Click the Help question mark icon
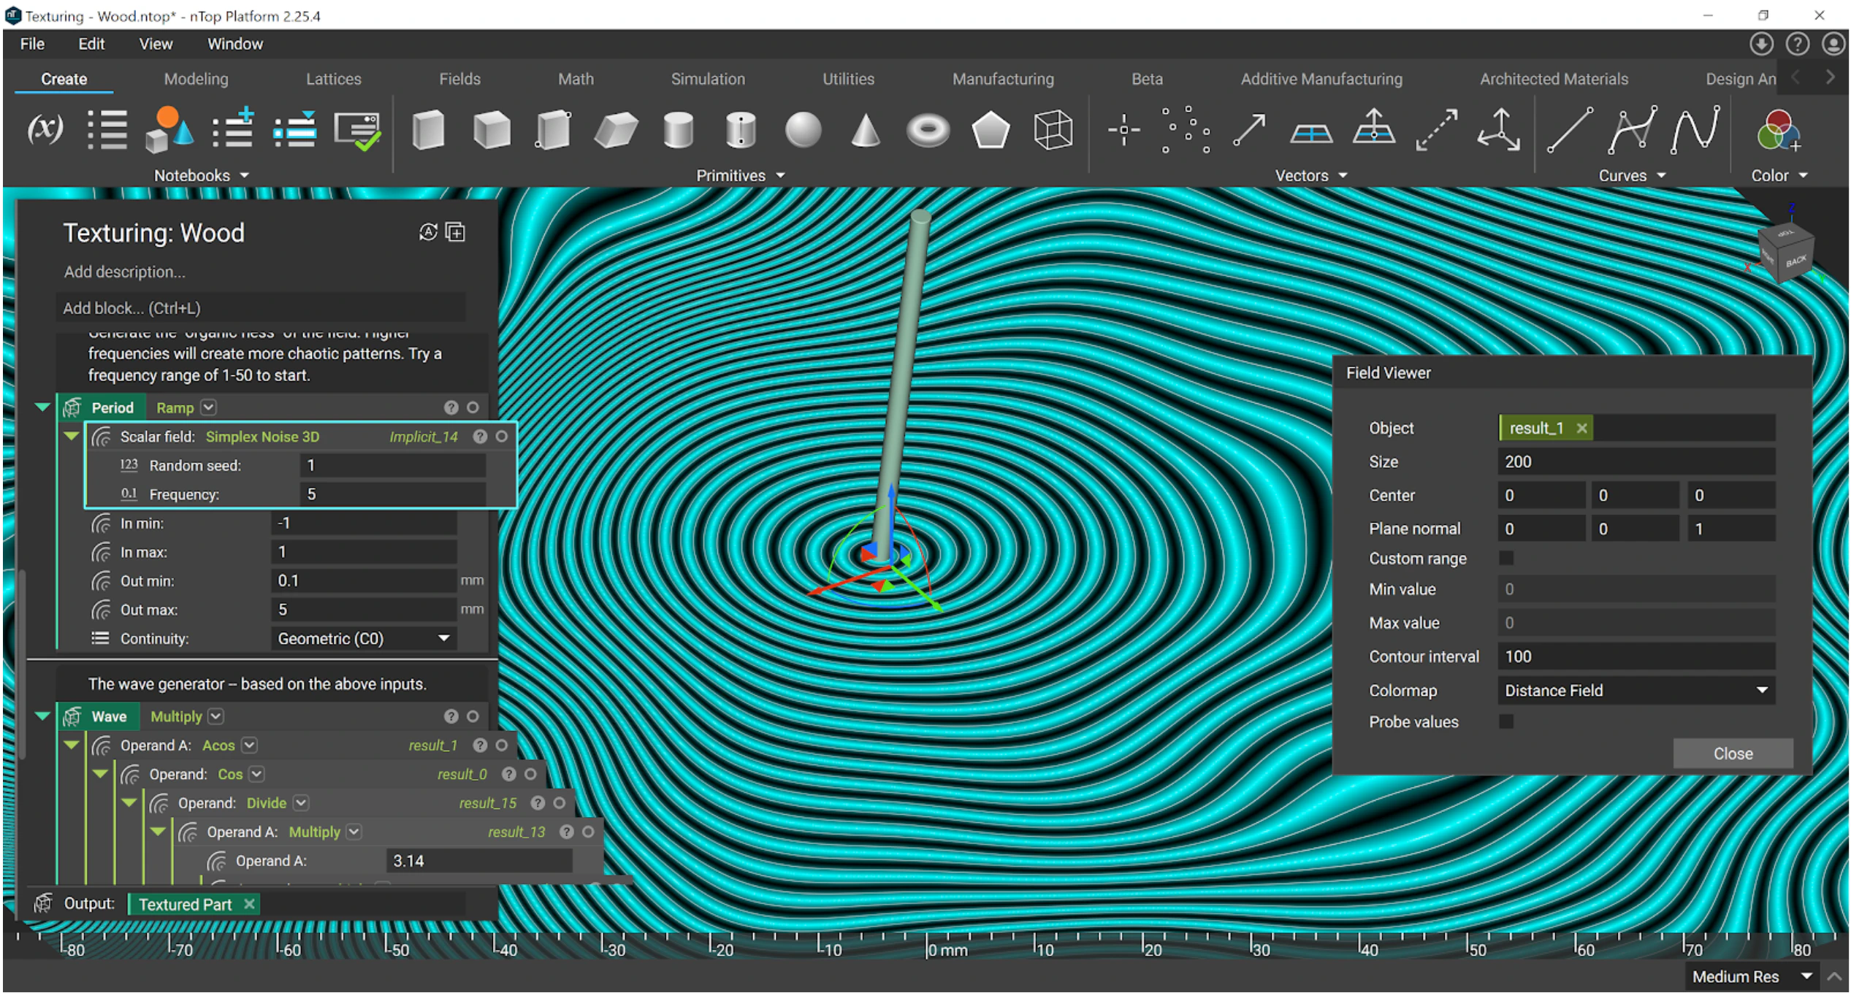1851x993 pixels. 1798,45
